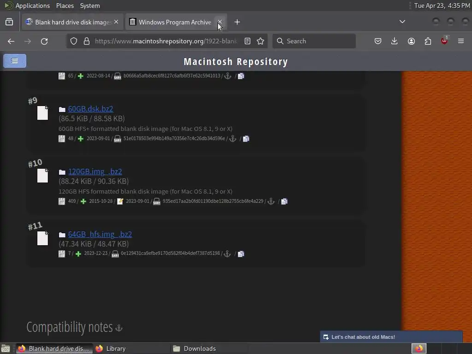This screenshot has width=472, height=354.
Task: Click the forward navigation arrow
Action: [x=28, y=41]
